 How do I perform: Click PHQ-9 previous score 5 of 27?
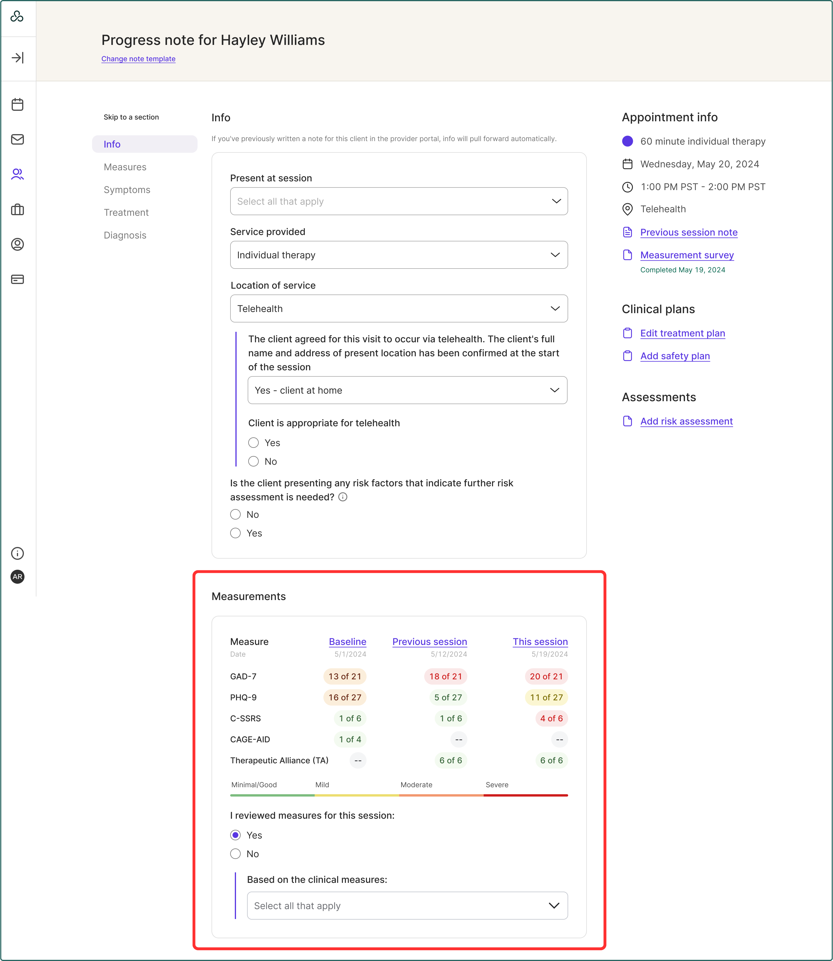coord(448,697)
